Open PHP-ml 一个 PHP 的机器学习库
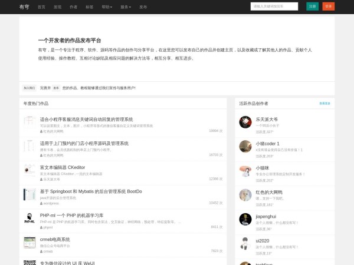This screenshot has height=265, width=354. 71,216
